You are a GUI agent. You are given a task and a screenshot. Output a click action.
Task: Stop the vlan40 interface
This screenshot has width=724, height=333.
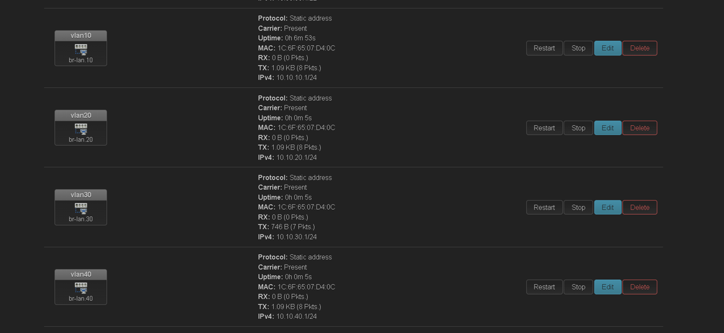pyautogui.click(x=578, y=287)
